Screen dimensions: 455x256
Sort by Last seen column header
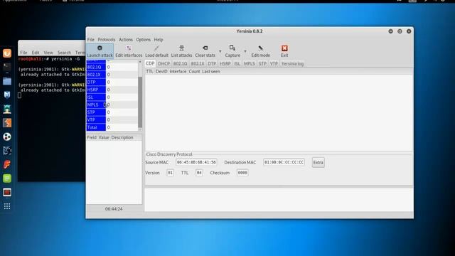coord(211,71)
